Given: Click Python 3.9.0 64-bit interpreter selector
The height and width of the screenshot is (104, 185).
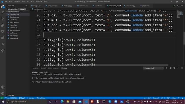Looking at the screenshot, I should tap(11, 98).
